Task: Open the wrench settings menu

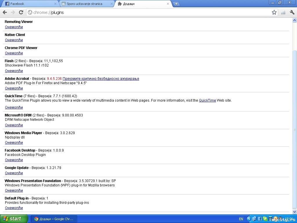Action: click(x=292, y=12)
